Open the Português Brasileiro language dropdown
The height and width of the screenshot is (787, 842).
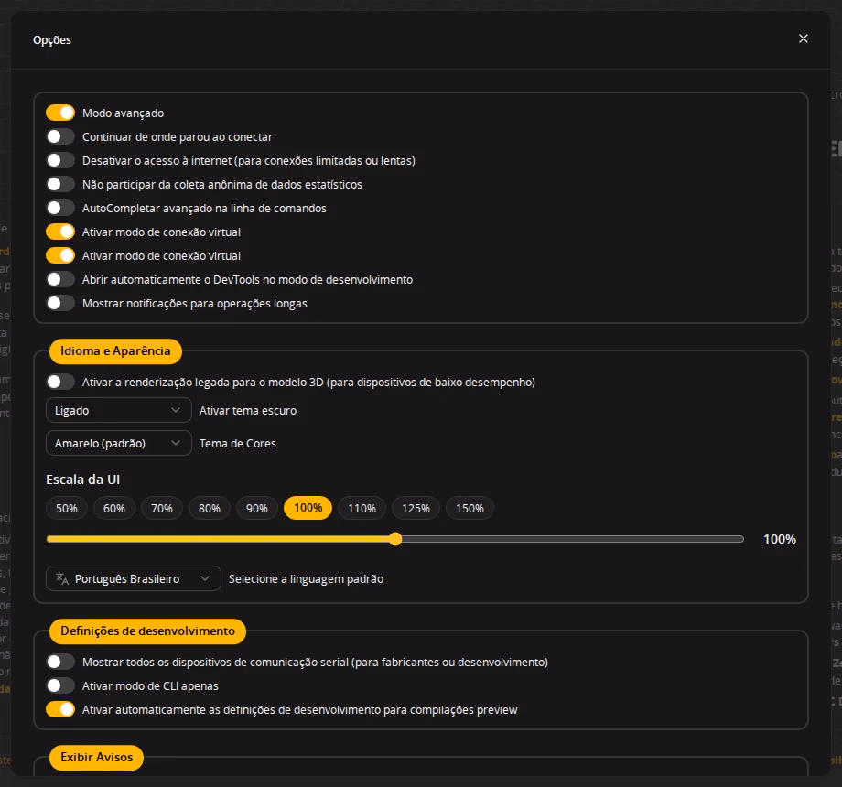(134, 578)
